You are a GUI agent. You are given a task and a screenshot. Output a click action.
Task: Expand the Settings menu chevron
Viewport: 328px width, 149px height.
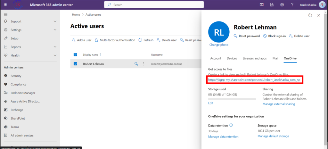[55, 30]
